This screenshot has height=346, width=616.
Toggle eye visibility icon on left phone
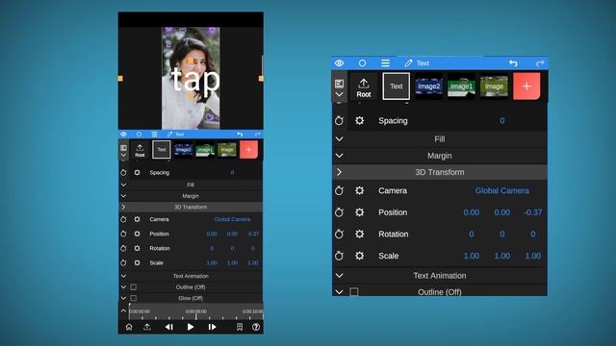point(124,135)
